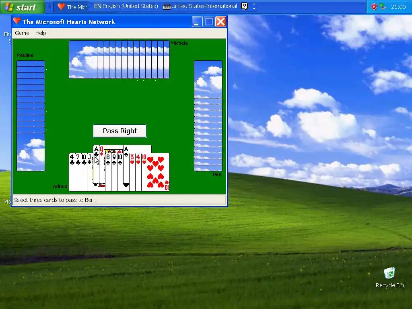
Task: Click Ben's face-down hand of cards
Action: coord(208,116)
